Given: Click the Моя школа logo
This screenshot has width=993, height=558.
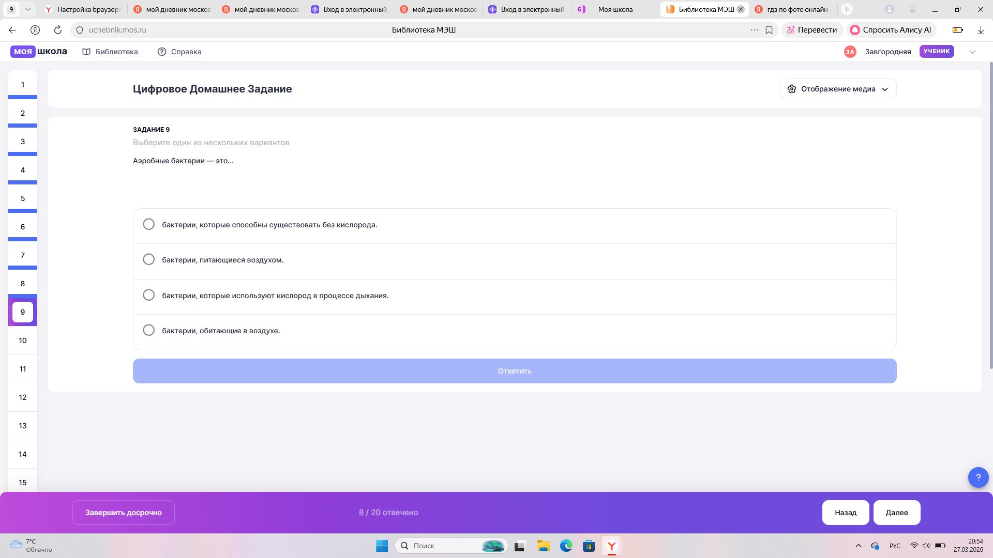Looking at the screenshot, I should 39,51.
